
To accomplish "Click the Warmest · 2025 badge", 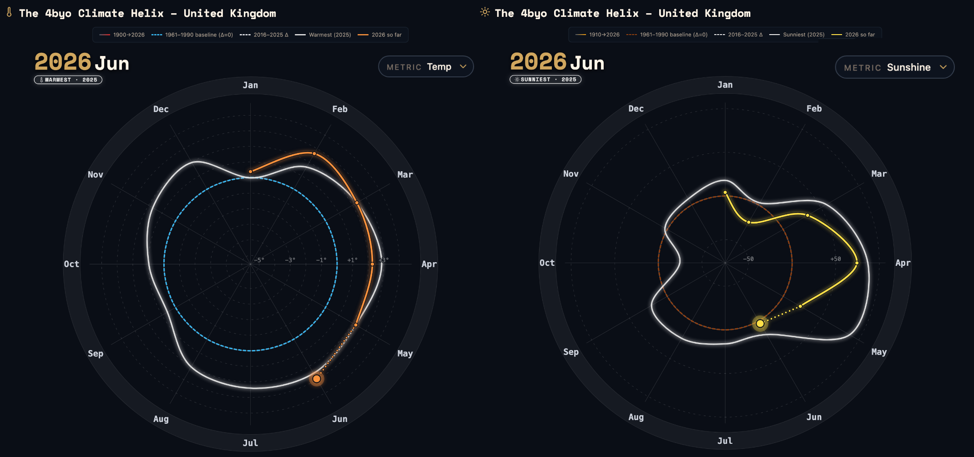I will (68, 80).
